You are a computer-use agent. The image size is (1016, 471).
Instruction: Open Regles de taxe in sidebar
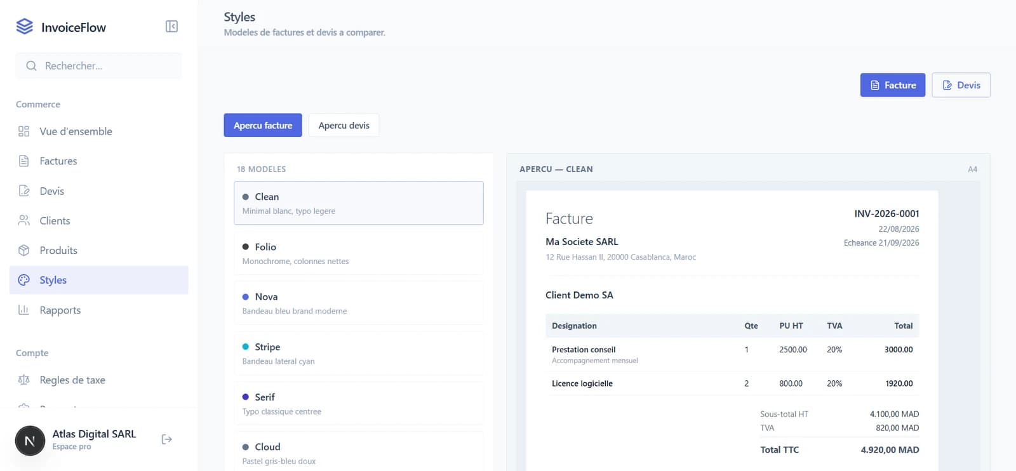99,380
